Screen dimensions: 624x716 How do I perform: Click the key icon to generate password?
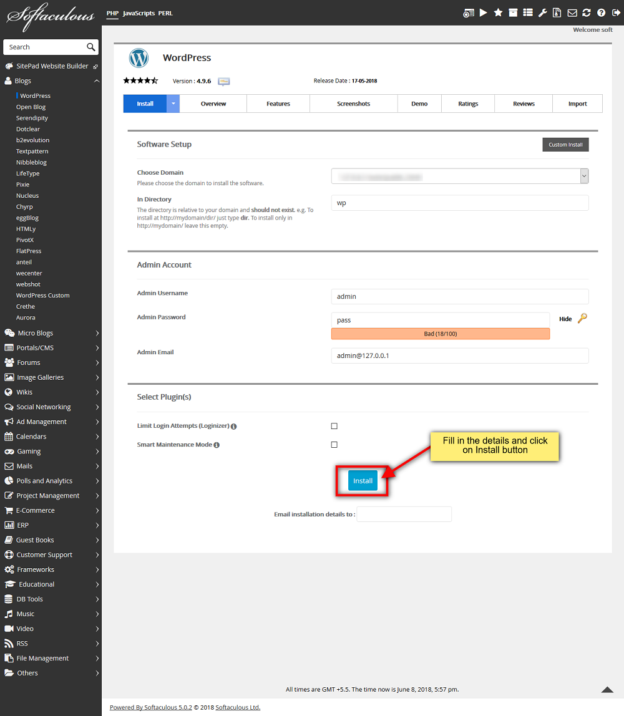click(x=582, y=319)
